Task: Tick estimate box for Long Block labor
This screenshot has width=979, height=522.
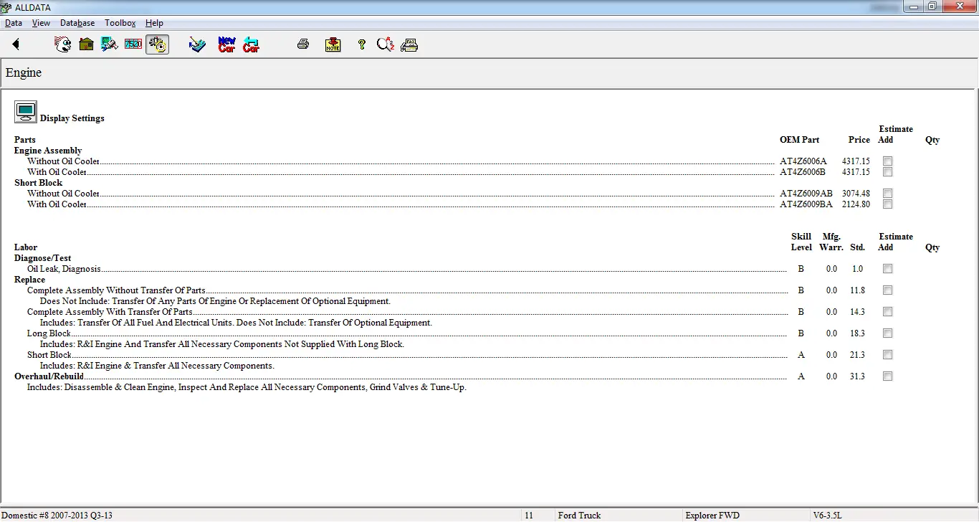Action: click(x=888, y=333)
